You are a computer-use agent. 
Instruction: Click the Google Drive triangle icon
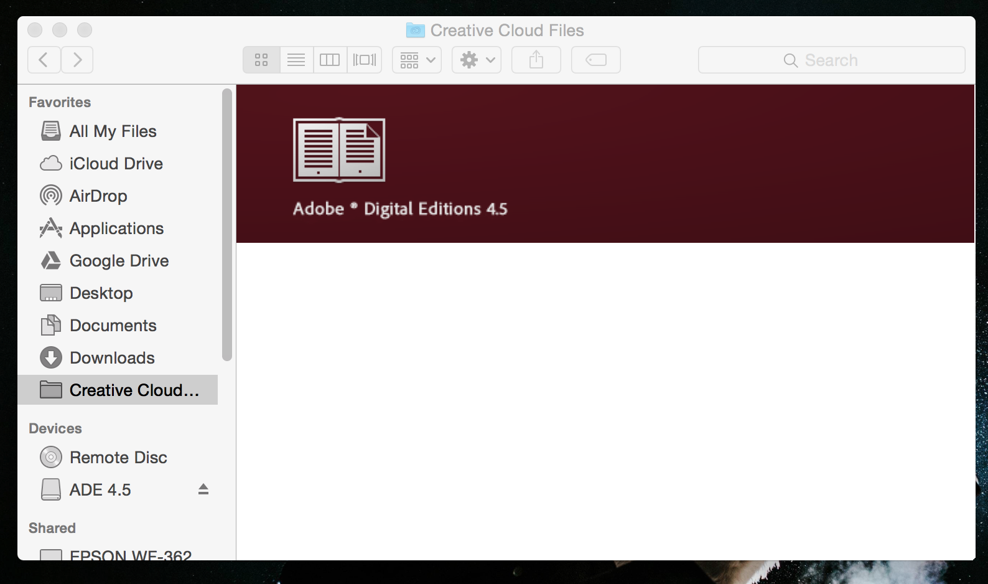51,261
